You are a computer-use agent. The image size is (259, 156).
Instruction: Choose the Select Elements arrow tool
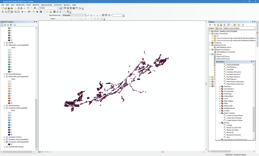coord(37,12)
